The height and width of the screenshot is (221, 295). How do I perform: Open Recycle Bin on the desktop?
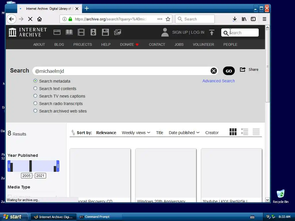pos(281,196)
